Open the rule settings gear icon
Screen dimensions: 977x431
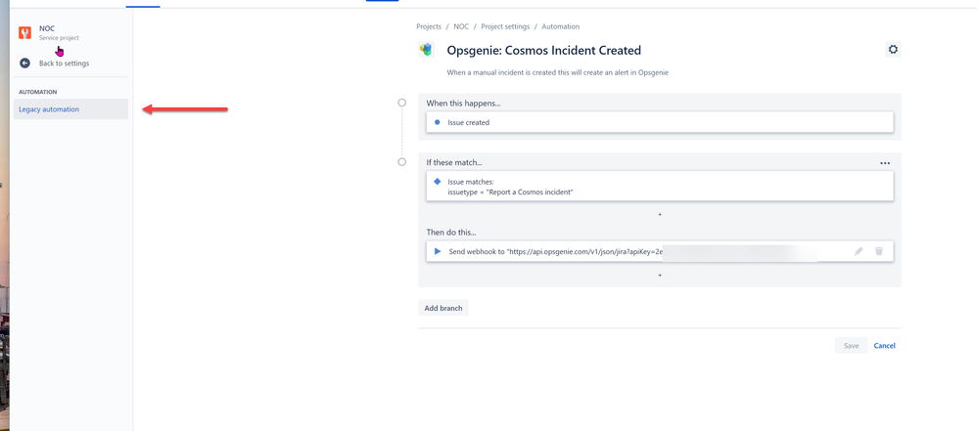pyautogui.click(x=893, y=50)
